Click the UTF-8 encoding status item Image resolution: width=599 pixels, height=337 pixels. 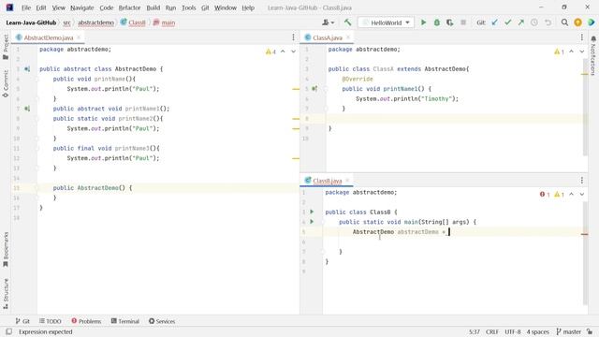[x=513, y=331]
